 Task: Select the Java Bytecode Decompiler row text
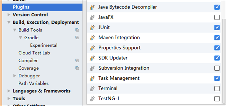tap(128, 7)
